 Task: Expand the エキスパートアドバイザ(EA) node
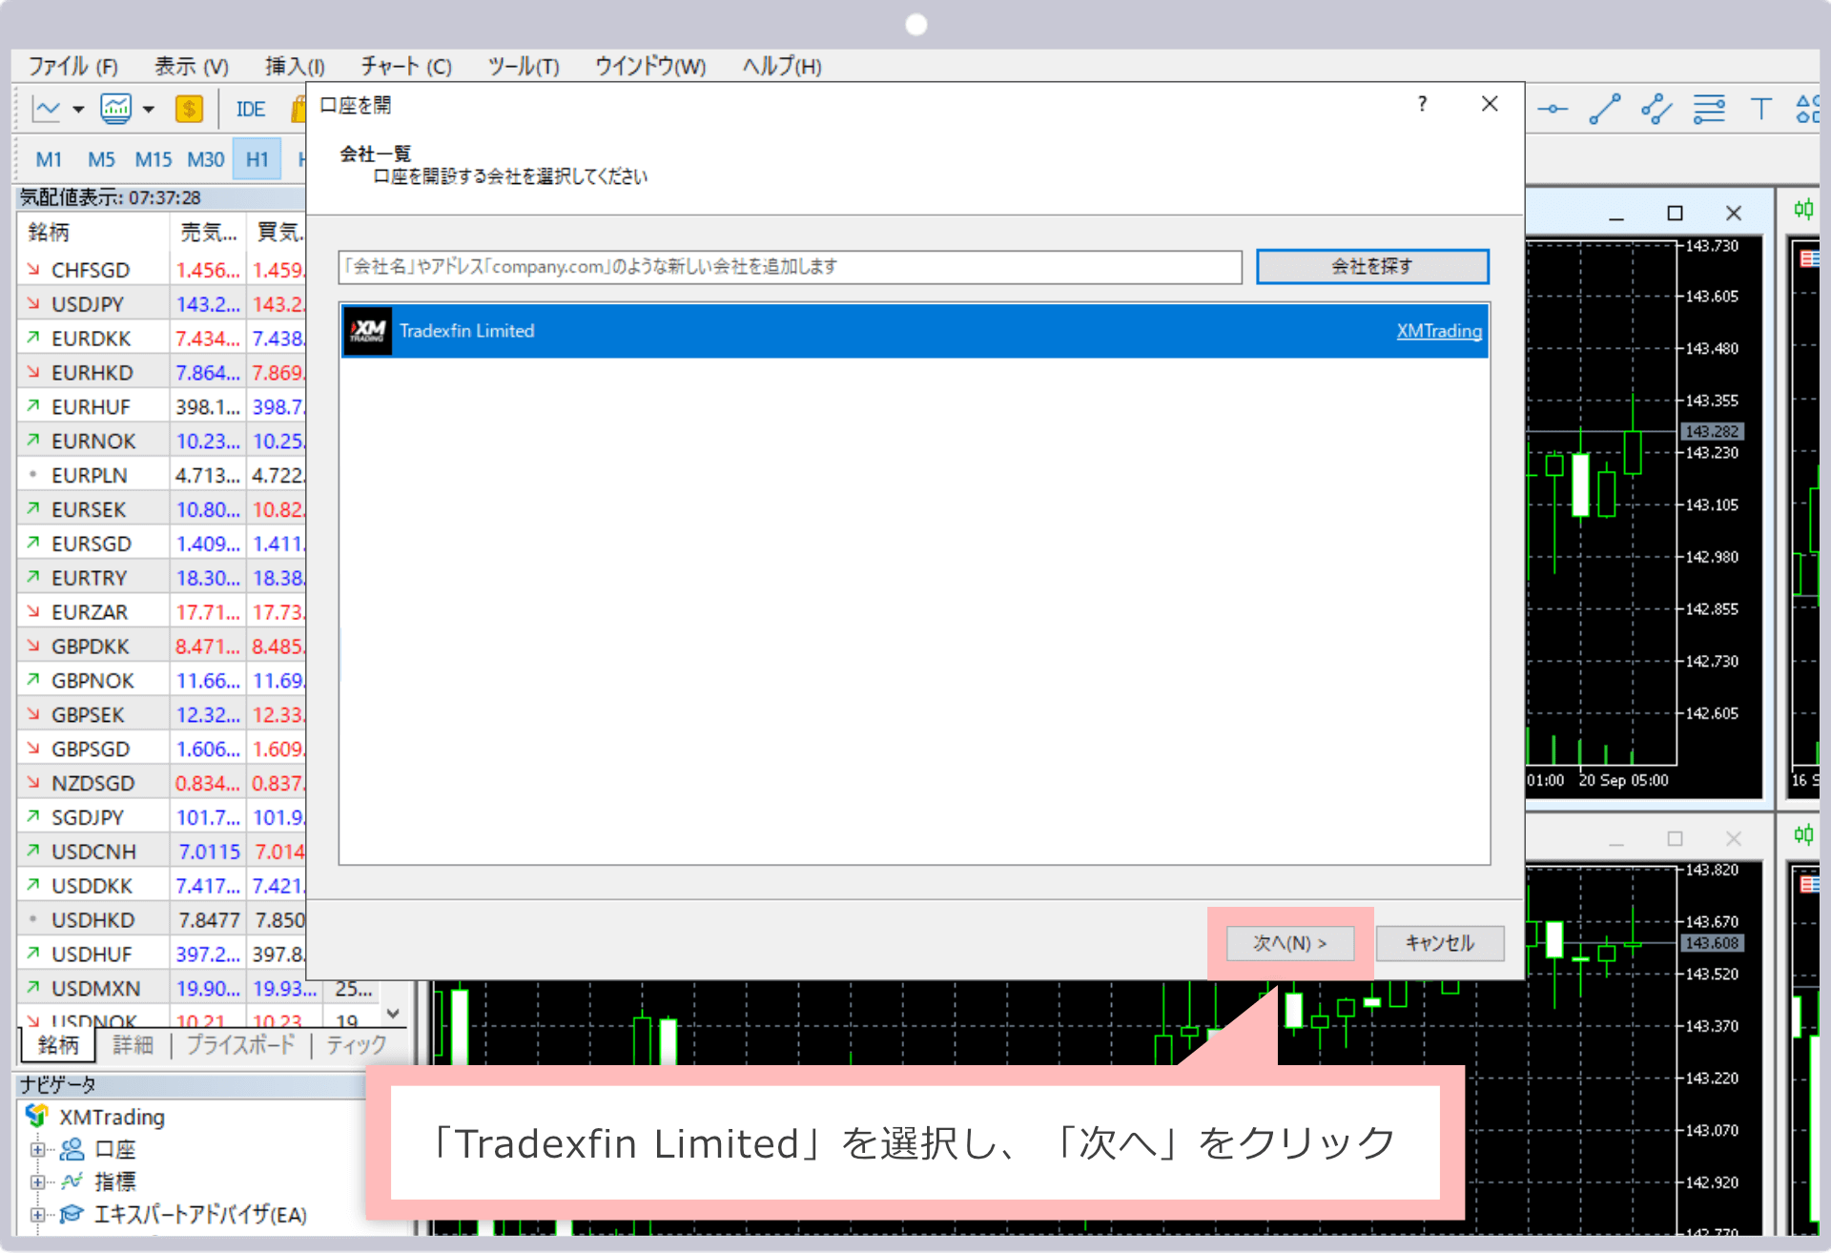pyautogui.click(x=37, y=1214)
